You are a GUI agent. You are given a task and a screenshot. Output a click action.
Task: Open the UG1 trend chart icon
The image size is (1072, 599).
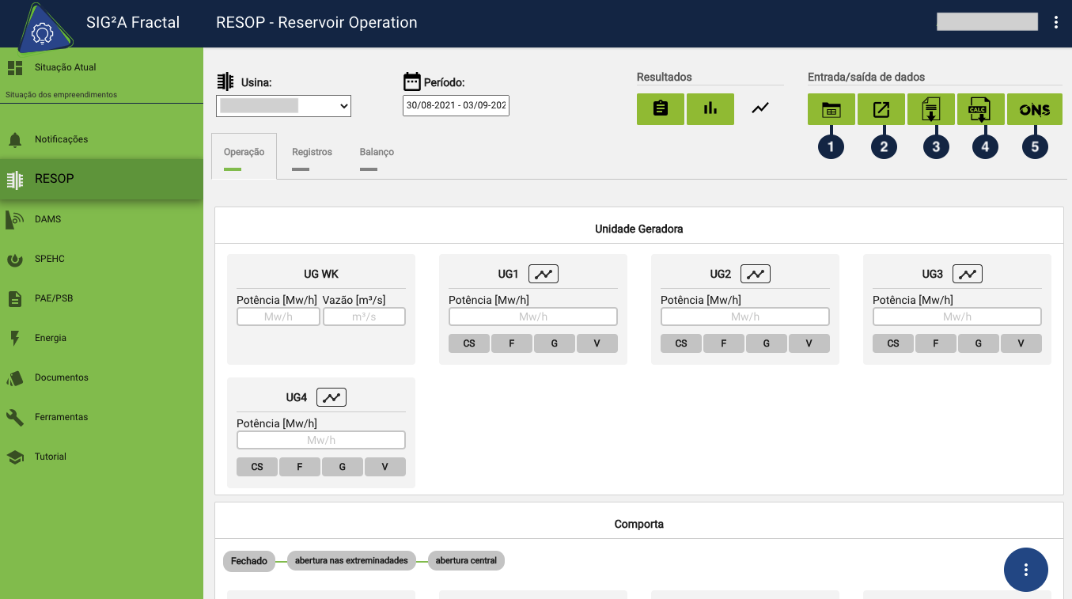tap(544, 274)
